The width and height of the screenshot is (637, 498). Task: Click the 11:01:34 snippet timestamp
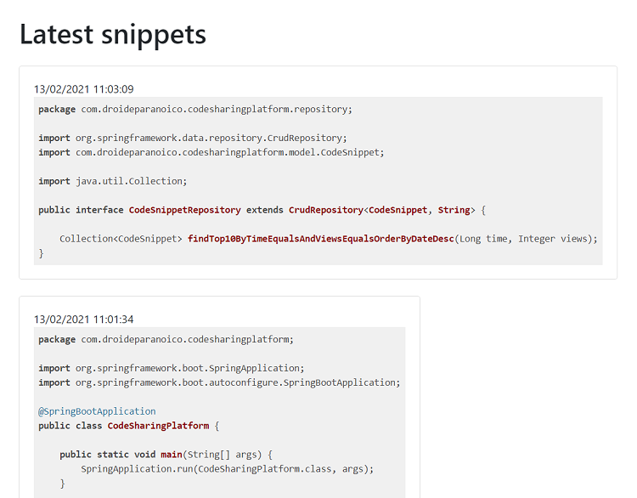(x=83, y=320)
